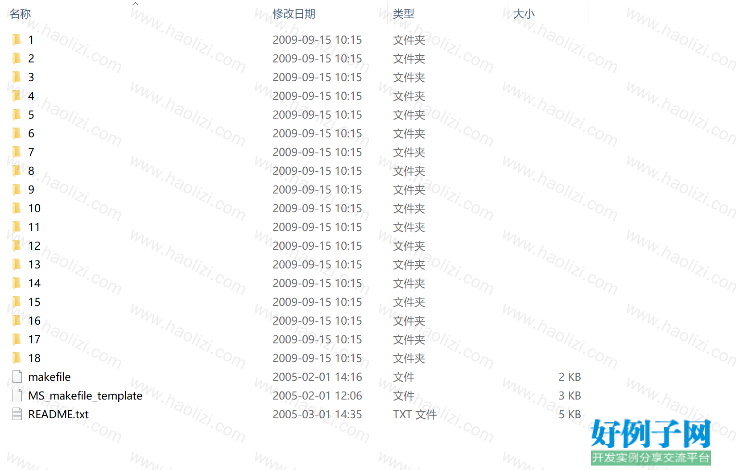Sort files by the 大小 column header
The width and height of the screenshot is (736, 470).
[x=524, y=14]
